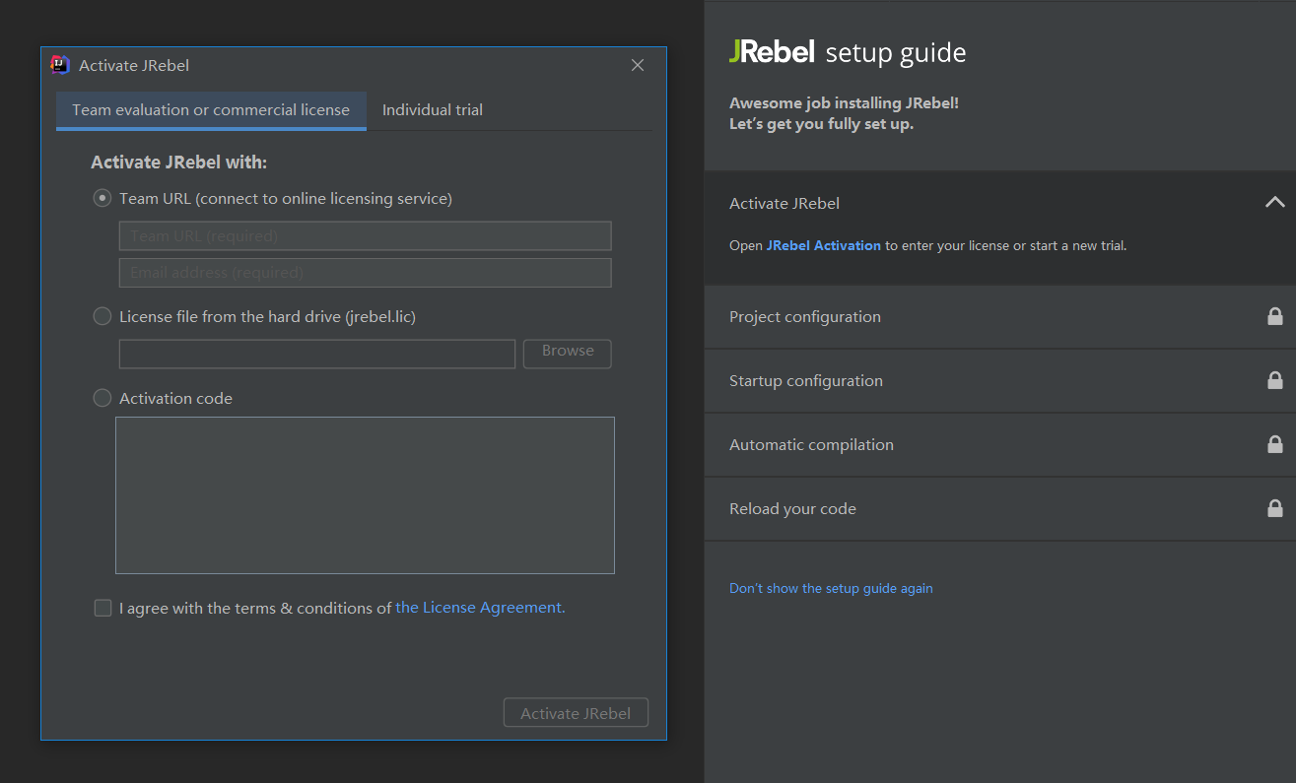The image size is (1296, 783).
Task: Click the JRebel Activation link
Action: click(x=823, y=245)
